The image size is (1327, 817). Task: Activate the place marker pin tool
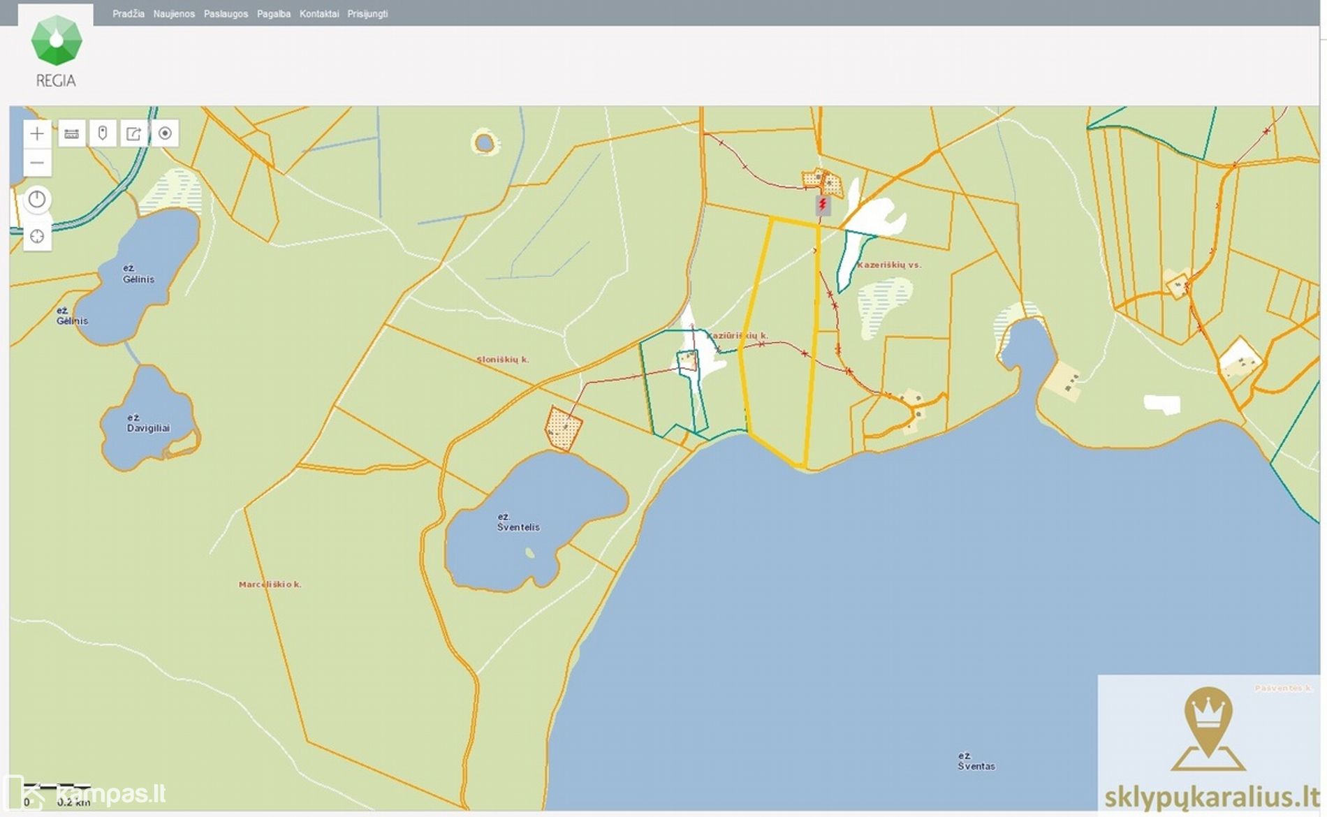click(103, 133)
